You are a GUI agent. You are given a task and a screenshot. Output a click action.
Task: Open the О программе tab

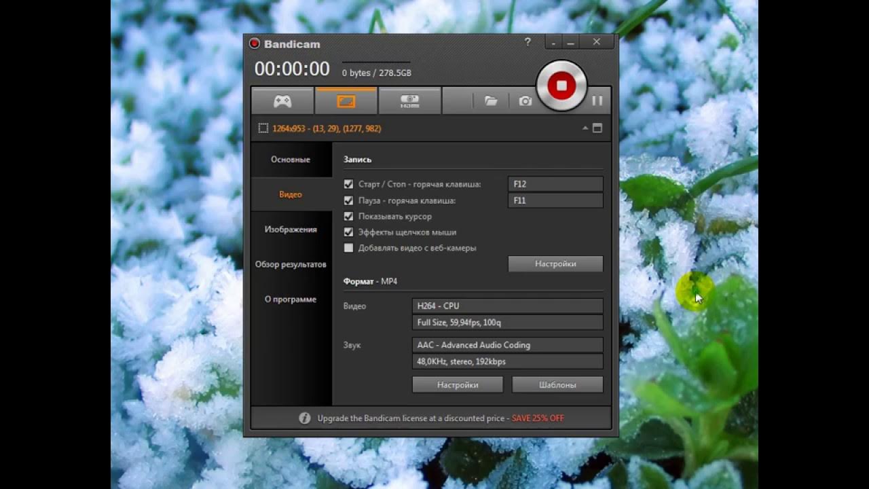coord(291,300)
